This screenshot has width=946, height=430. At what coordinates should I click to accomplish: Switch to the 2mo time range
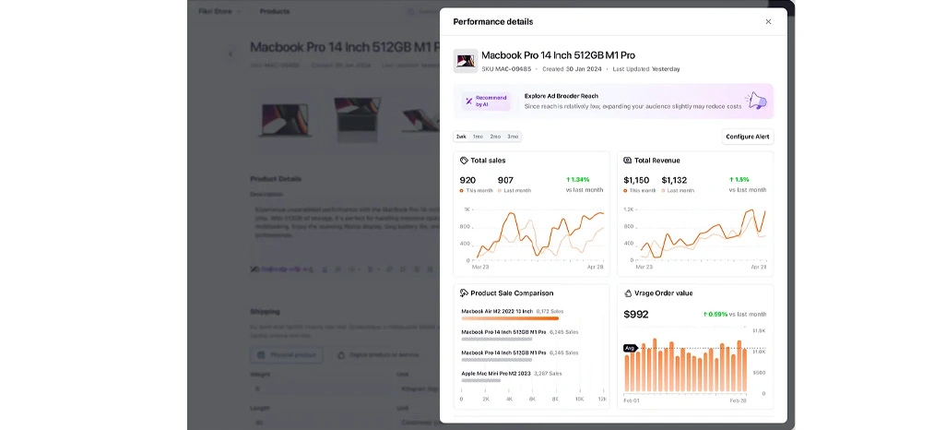495,137
